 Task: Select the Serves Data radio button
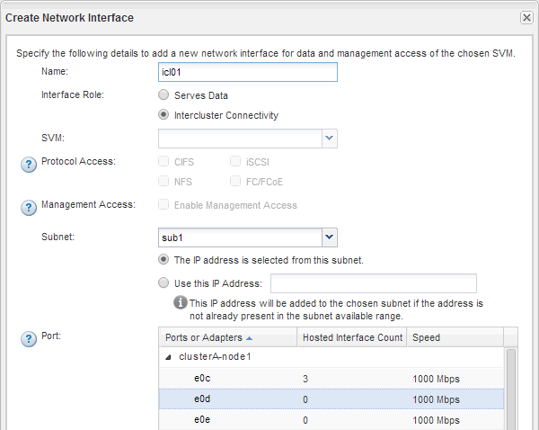(163, 94)
